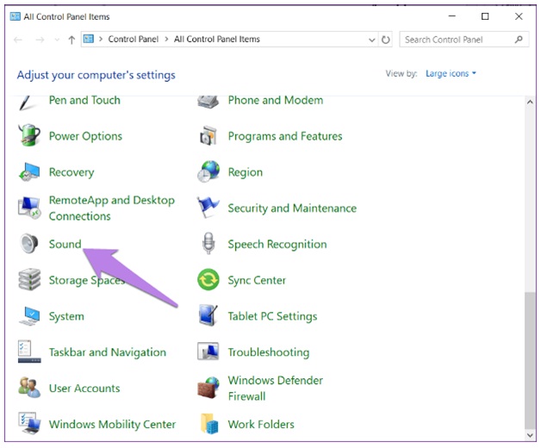Click the Sound speaker icon

coord(29,244)
